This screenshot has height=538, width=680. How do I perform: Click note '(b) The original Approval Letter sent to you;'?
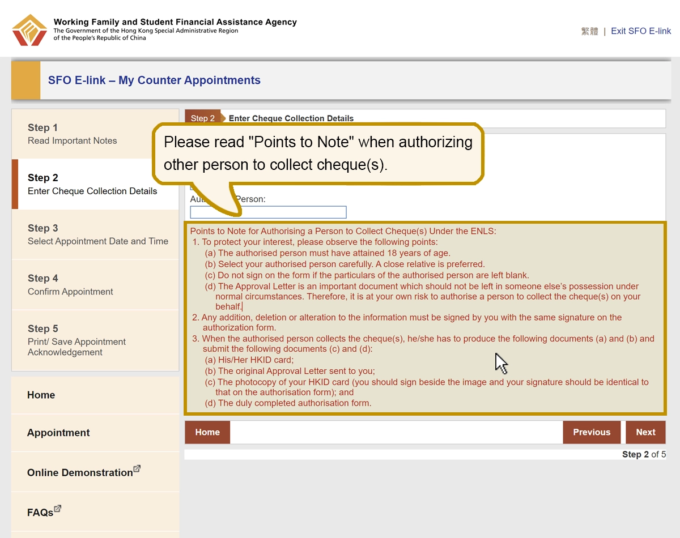(x=290, y=371)
